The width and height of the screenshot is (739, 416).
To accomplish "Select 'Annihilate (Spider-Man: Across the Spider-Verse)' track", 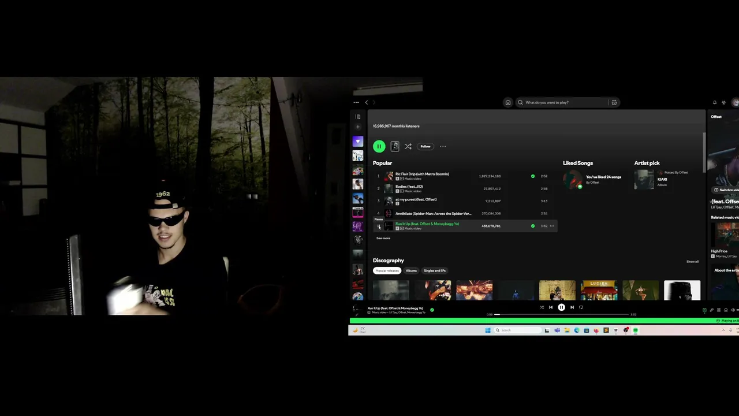I will pyautogui.click(x=433, y=213).
